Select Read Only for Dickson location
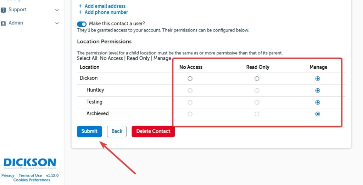The width and height of the screenshot is (363, 185). click(257, 78)
